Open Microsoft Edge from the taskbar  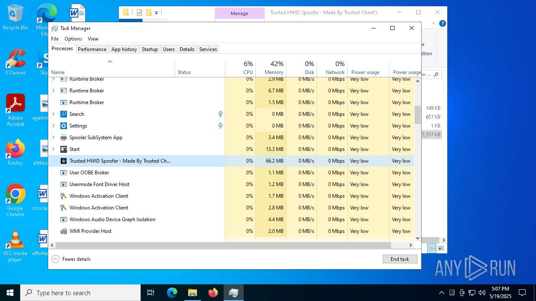tap(172, 293)
